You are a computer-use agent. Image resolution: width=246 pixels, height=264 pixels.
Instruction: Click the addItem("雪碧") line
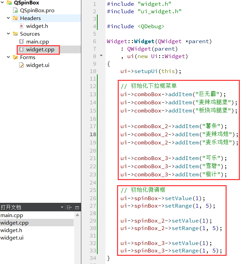coord(174,166)
